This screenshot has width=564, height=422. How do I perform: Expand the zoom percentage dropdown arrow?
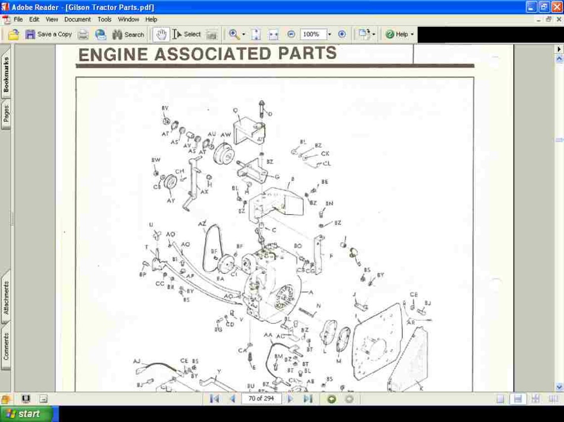[329, 34]
